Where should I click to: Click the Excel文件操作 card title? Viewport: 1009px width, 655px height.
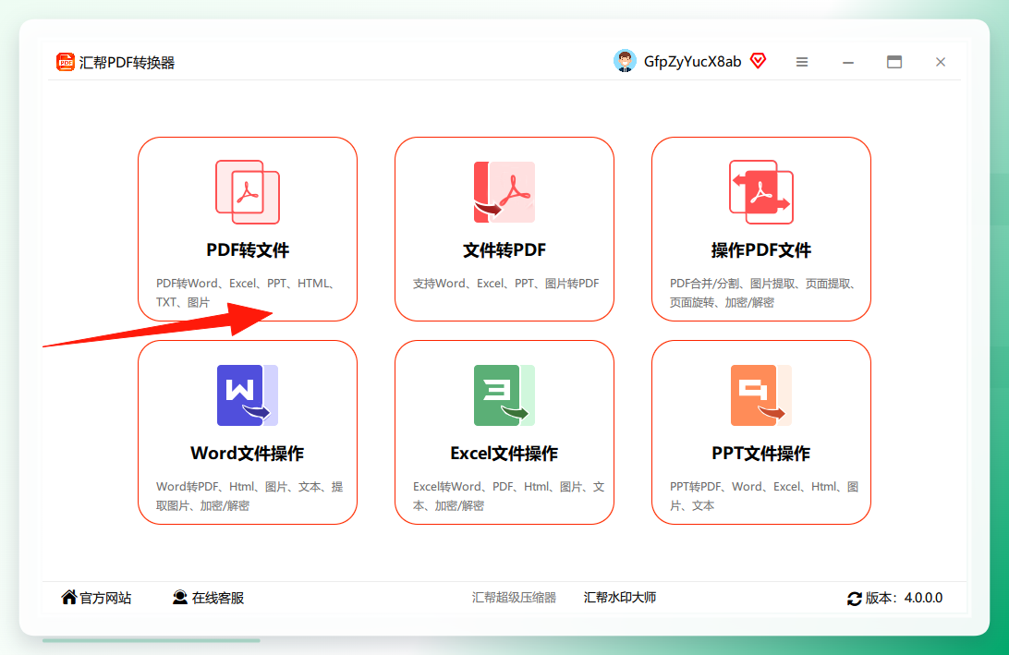point(504,453)
